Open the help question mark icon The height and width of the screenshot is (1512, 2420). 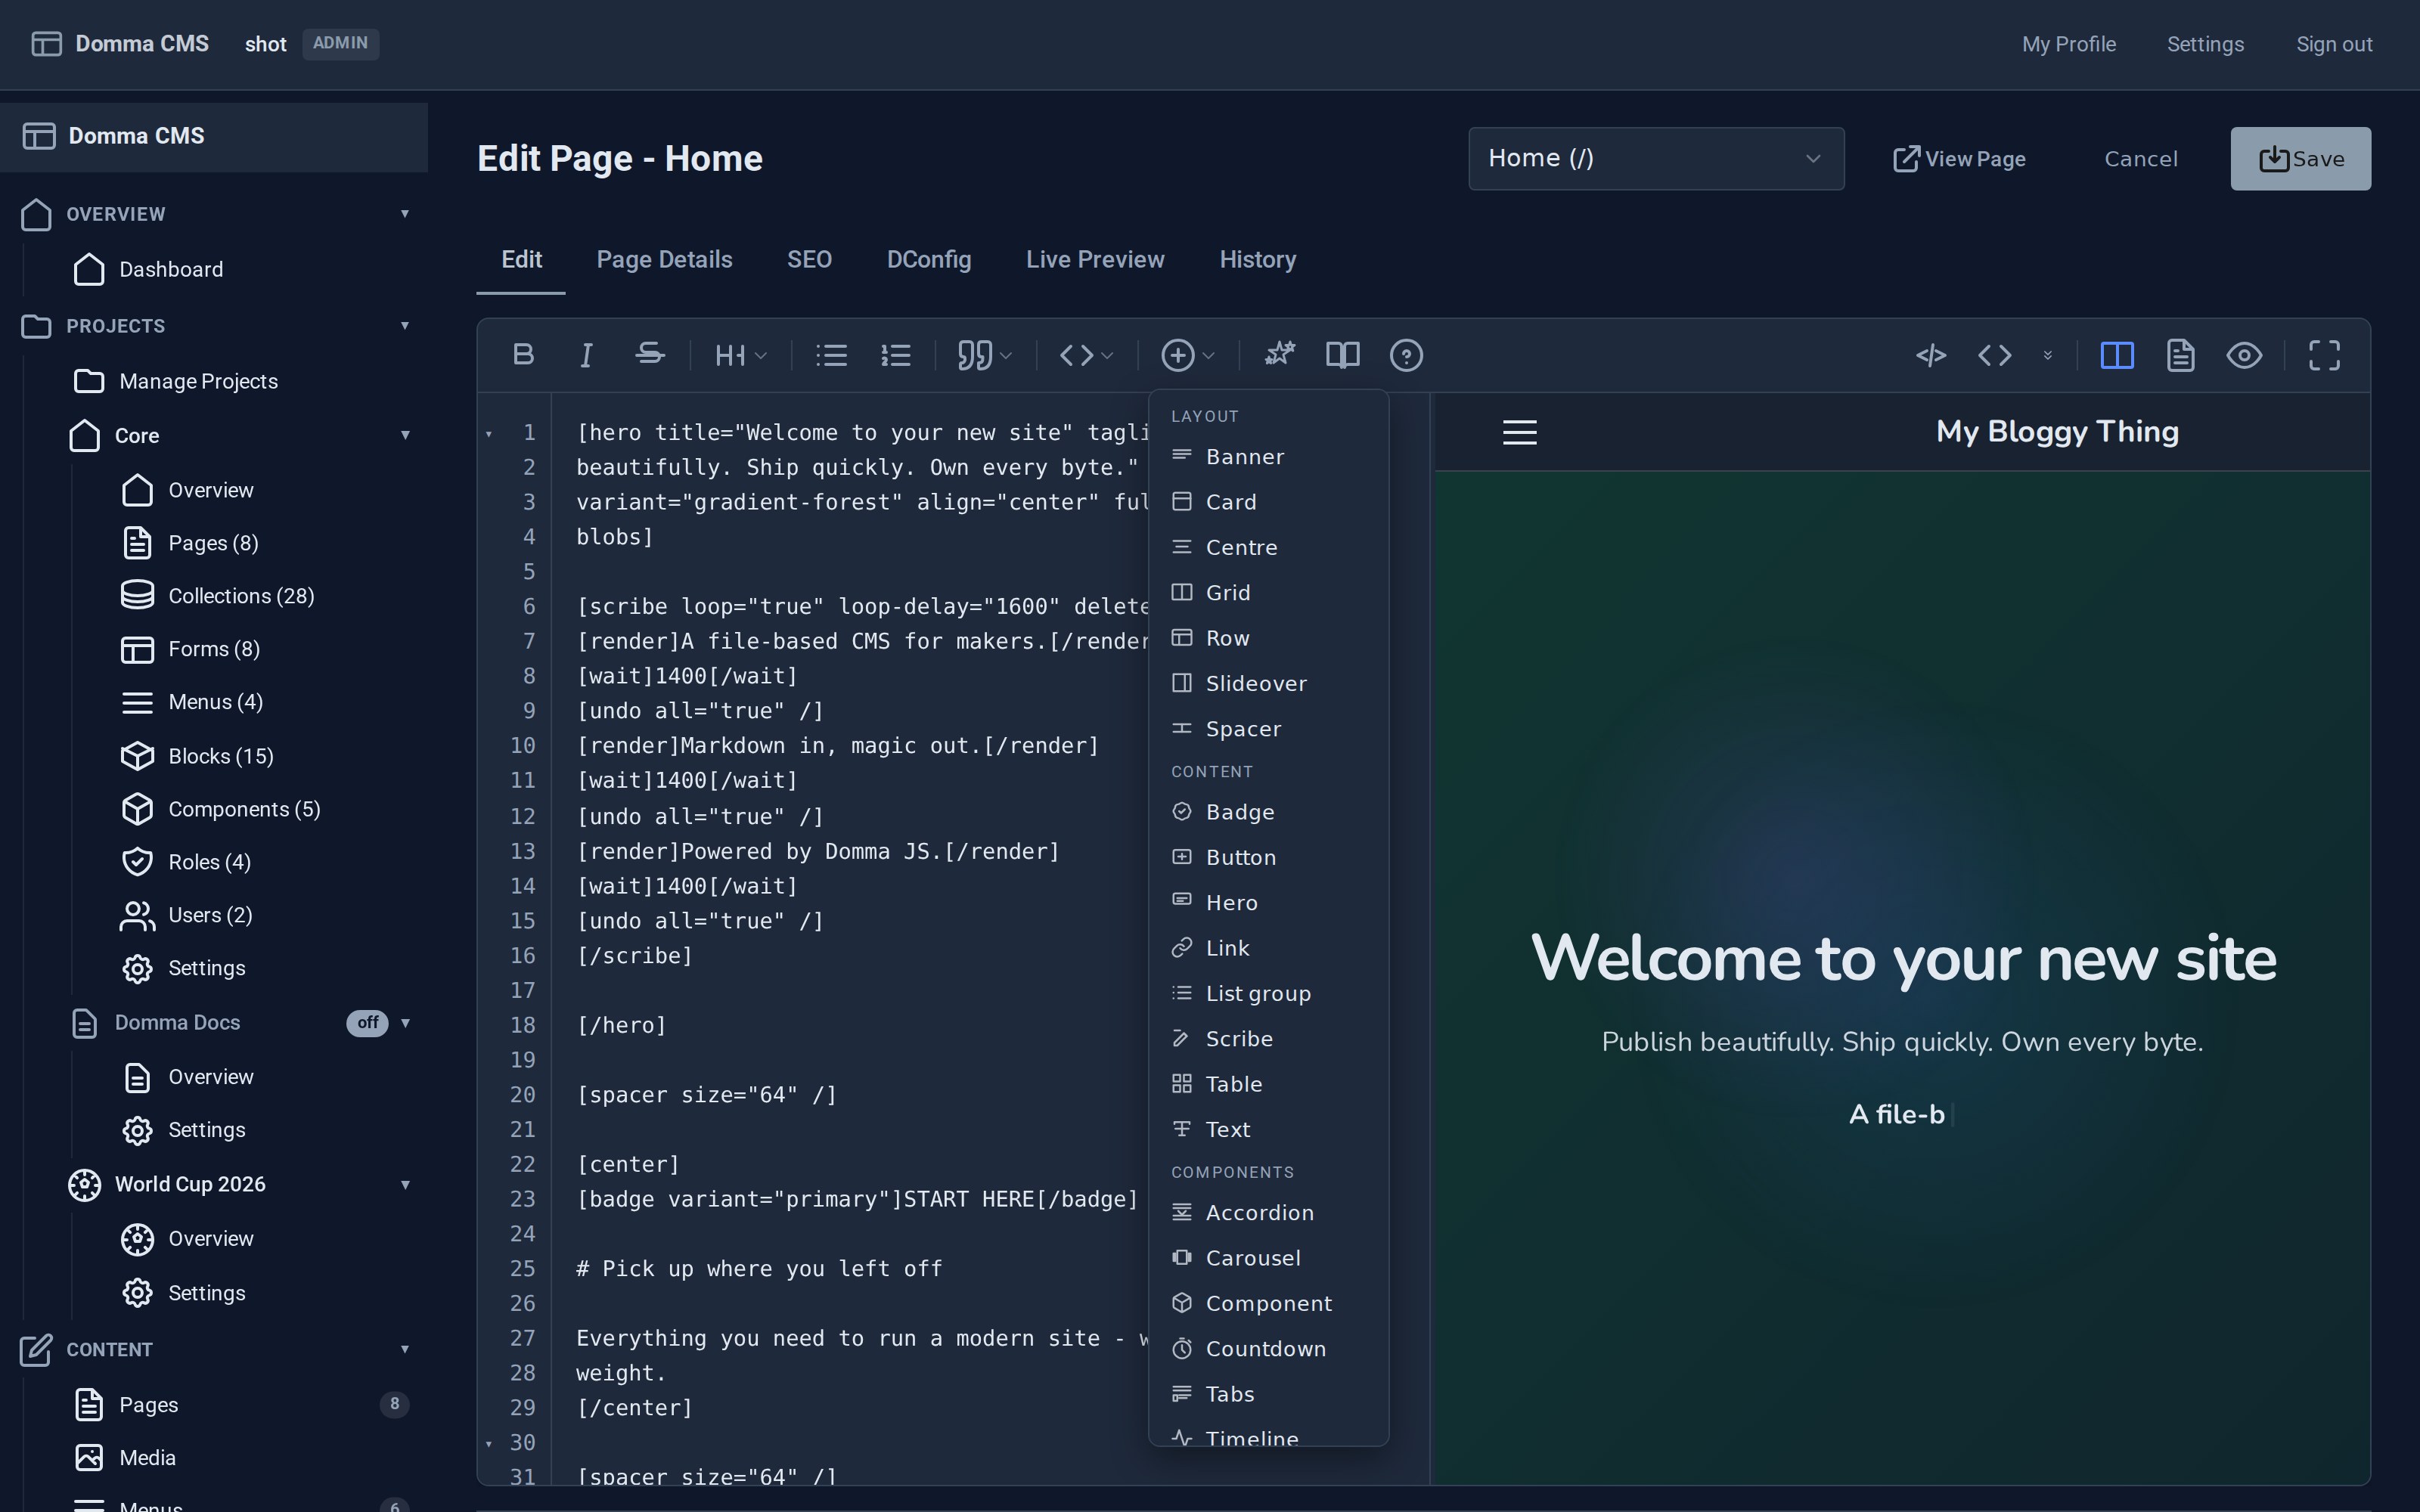coord(1406,355)
